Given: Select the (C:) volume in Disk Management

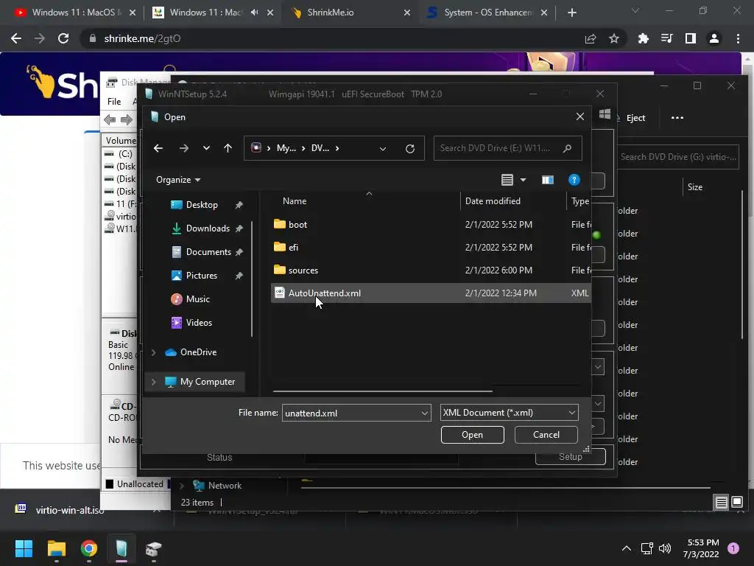Looking at the screenshot, I should pyautogui.click(x=125, y=154).
